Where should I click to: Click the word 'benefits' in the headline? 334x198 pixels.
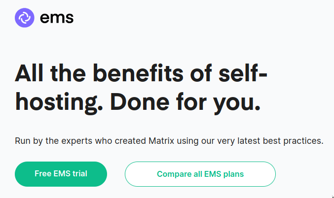click(x=138, y=73)
